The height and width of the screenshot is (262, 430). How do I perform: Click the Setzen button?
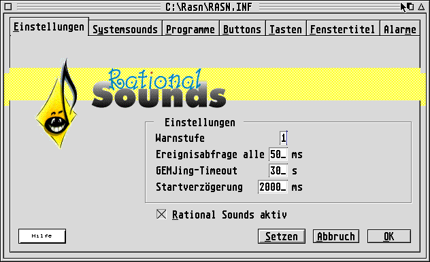[x=282, y=236]
